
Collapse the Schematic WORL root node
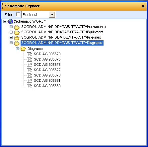click(x=5, y=21)
